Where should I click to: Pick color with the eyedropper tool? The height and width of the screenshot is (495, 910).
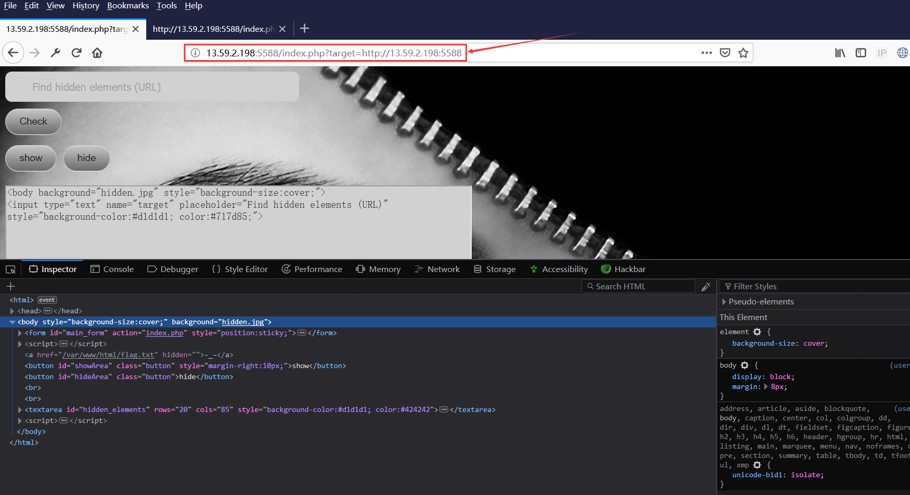click(x=706, y=287)
